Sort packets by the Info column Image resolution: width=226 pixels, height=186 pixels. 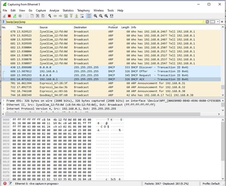175,28
